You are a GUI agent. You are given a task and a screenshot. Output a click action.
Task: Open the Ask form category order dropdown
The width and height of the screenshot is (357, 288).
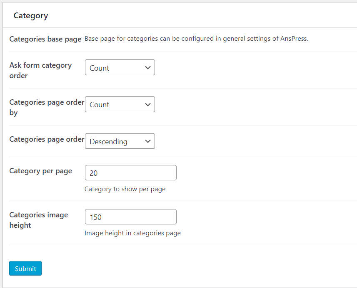[119, 68]
